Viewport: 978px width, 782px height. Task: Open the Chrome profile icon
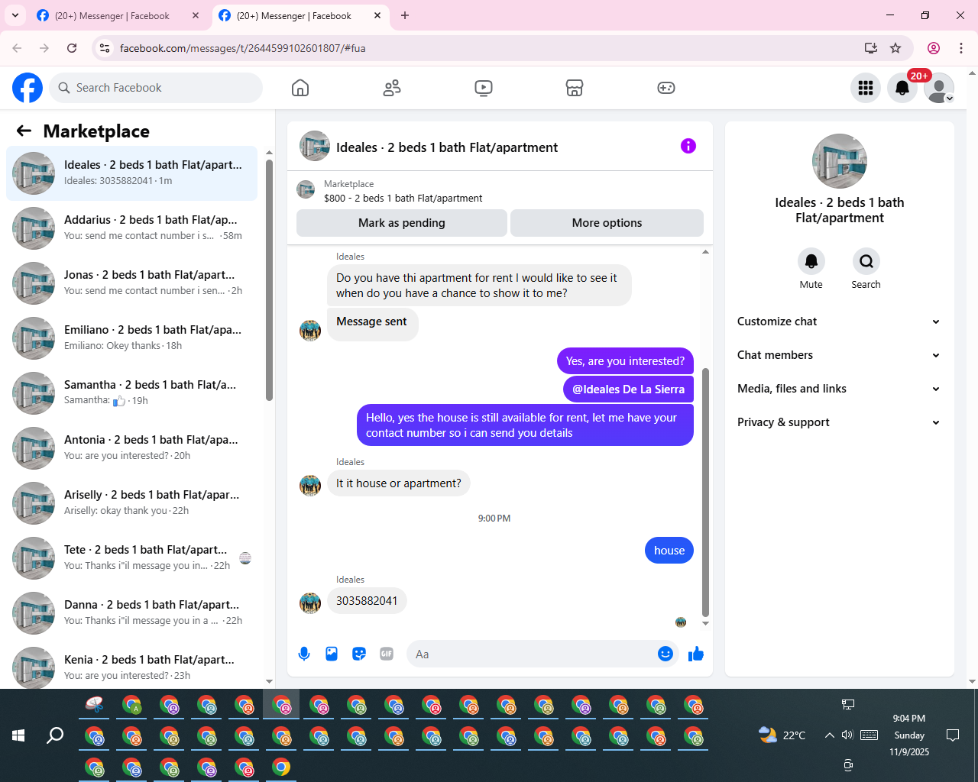(934, 48)
